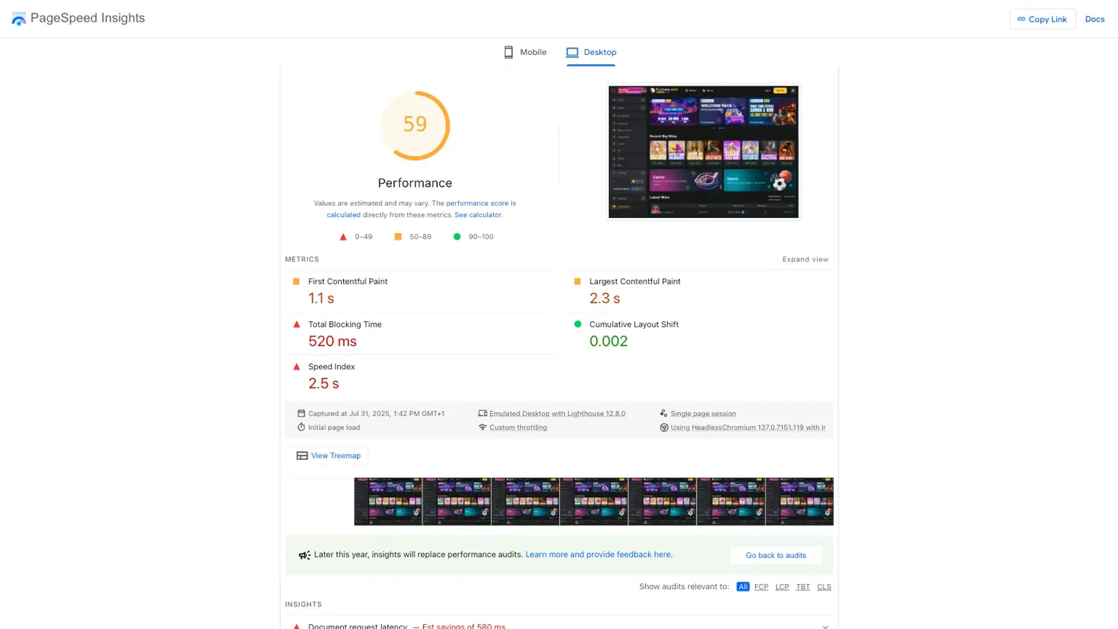Click Using HeadlessChromium 137.0.7151.119 text

(x=748, y=427)
